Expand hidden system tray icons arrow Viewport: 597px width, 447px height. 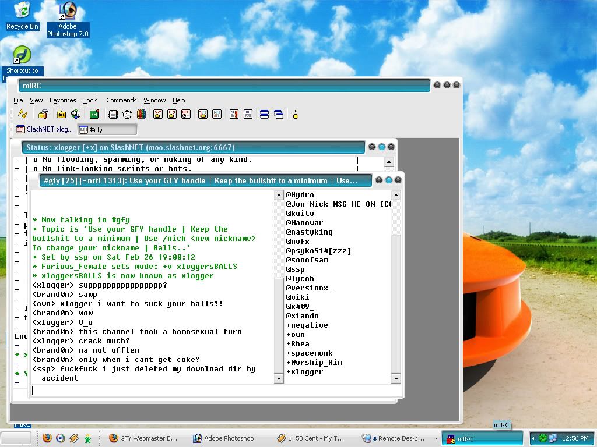coord(533,439)
